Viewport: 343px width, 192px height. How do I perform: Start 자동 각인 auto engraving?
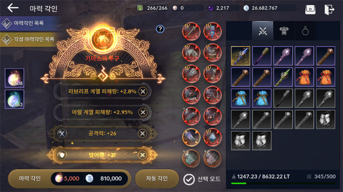click(157, 179)
